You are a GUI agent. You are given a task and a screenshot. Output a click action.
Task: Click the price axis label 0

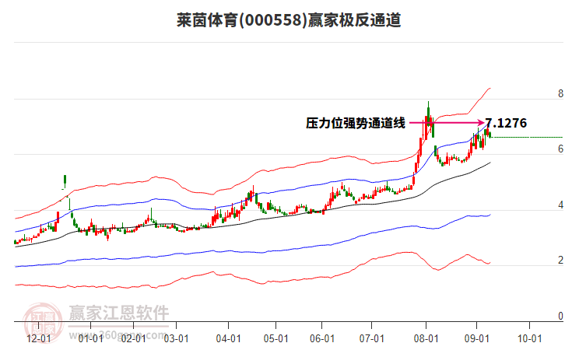[x=560, y=316]
